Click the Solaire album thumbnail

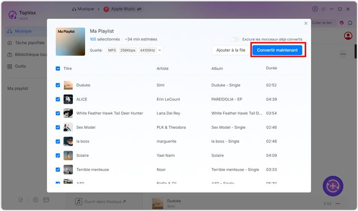click(68, 155)
